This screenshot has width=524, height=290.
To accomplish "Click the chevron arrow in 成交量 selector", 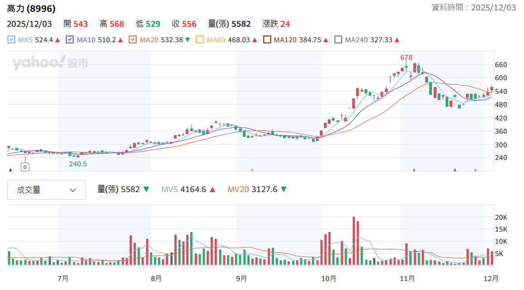I will pos(73,190).
